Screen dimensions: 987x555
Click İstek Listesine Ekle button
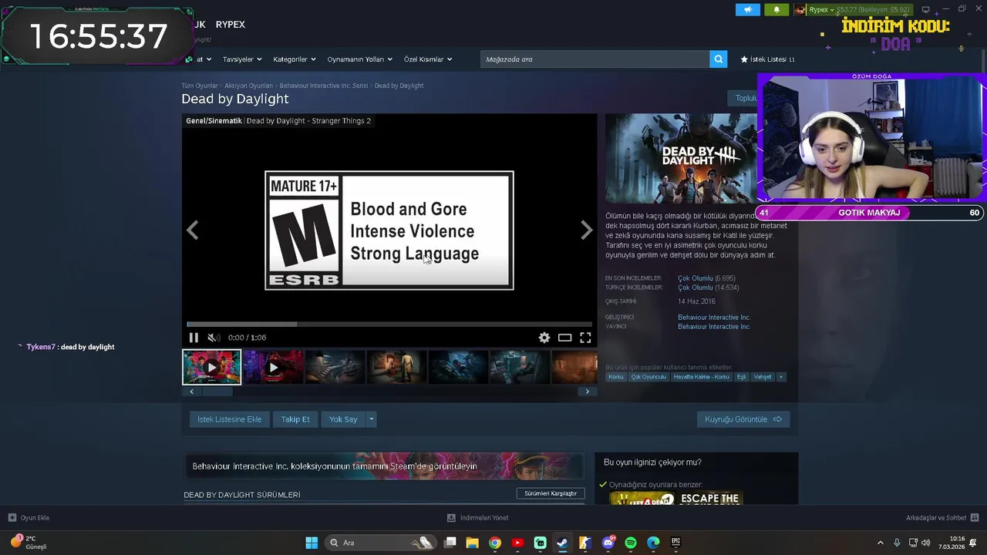[229, 419]
